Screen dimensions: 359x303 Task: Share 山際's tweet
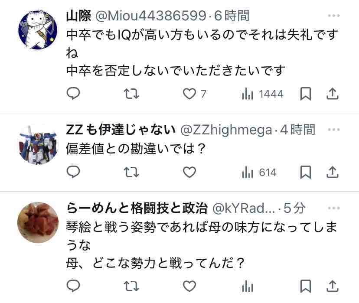click(332, 93)
